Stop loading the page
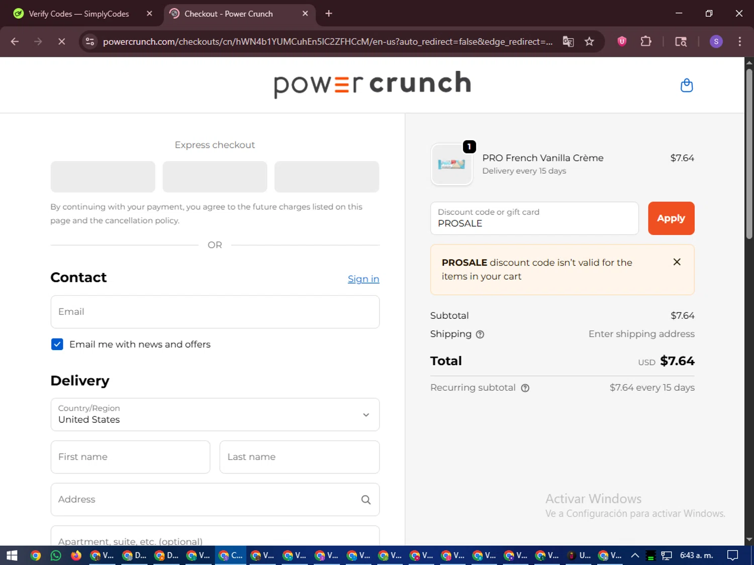The width and height of the screenshot is (754, 565). pyautogui.click(x=61, y=42)
